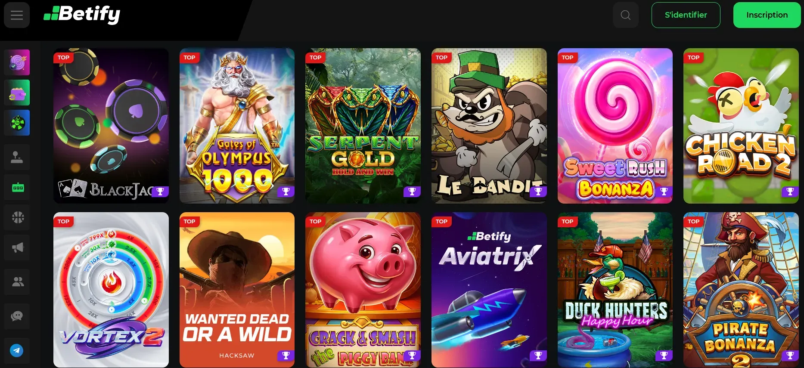Click the green Inscription button
Screen dimensions: 804x368
767,15
